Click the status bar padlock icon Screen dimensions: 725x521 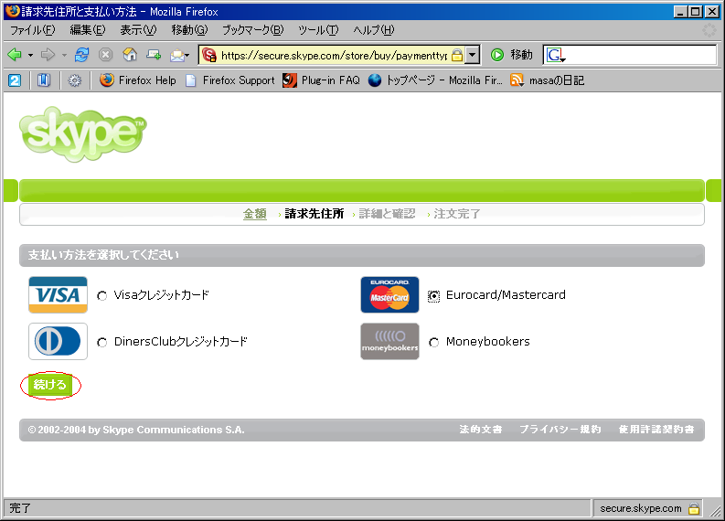tap(694, 508)
